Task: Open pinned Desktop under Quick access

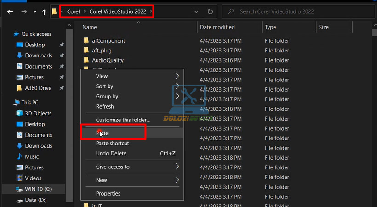Action: 35,45
